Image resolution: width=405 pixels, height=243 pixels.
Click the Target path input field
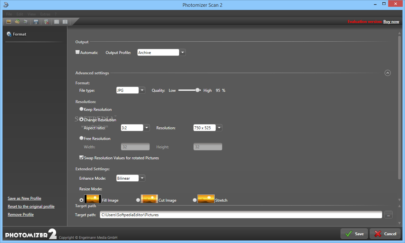(241, 215)
